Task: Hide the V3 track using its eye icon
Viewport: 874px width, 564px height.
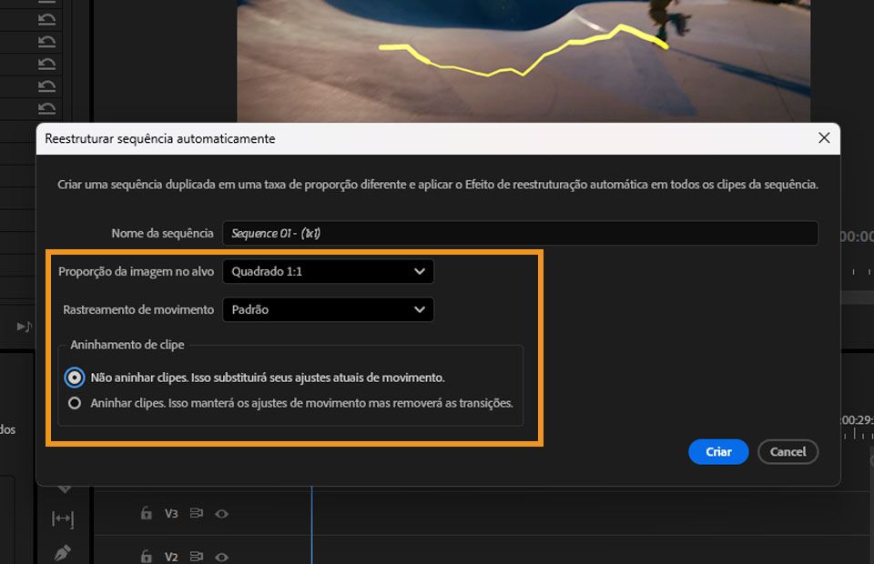Action: tap(221, 513)
